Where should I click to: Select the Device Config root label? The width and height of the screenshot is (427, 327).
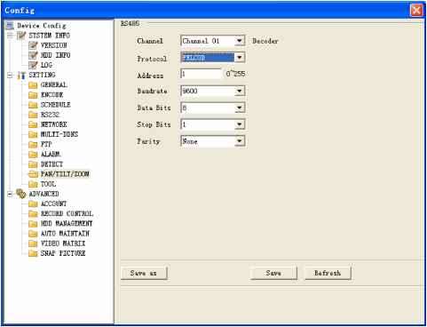point(42,26)
